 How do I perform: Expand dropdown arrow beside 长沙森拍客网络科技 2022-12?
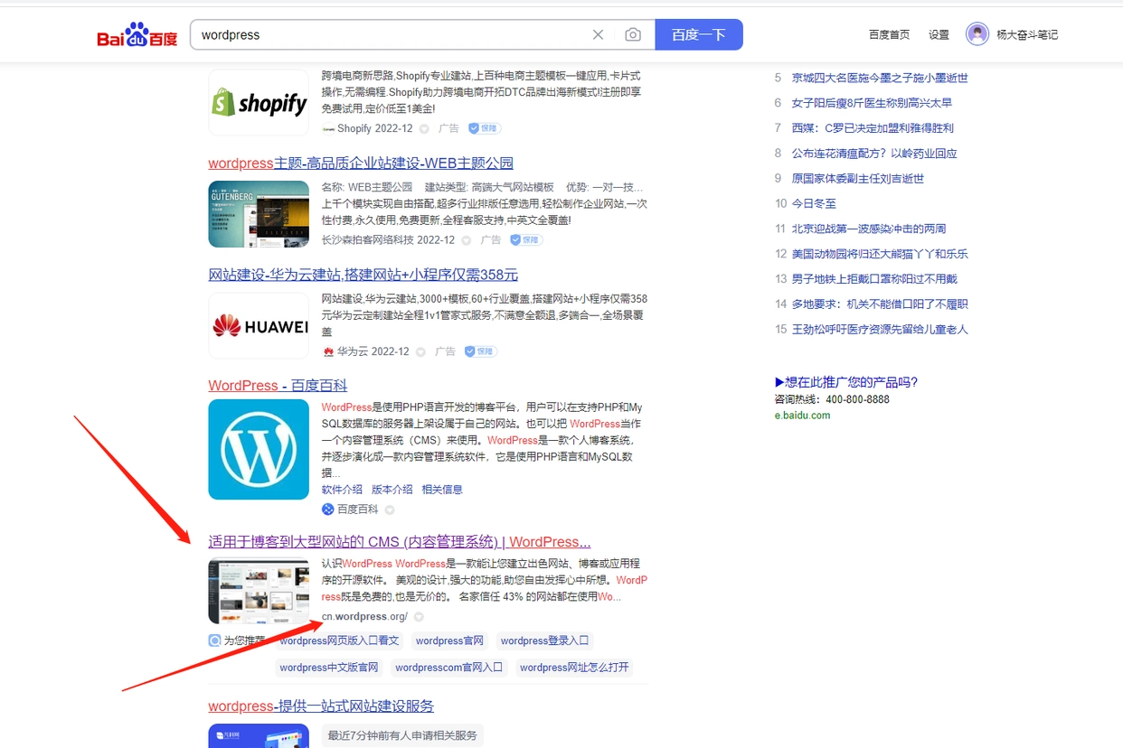point(467,240)
